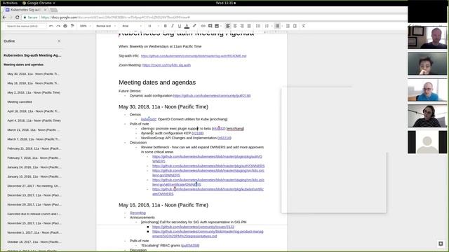Select participant with blank avatar thumbnail
The width and height of the screenshot is (449, 252).
(x=427, y=142)
